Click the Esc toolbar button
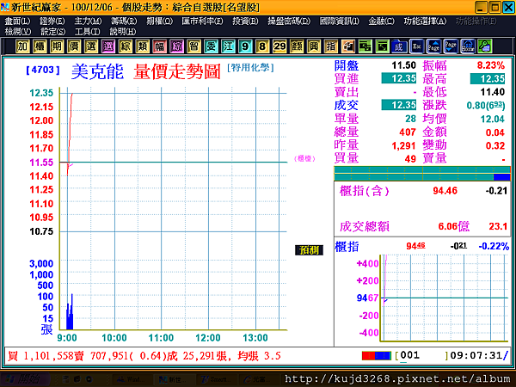 point(416,46)
